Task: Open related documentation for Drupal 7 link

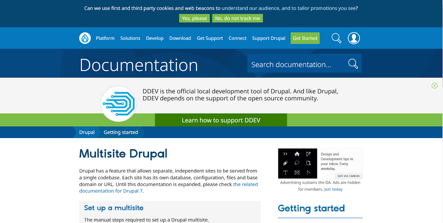Action: coord(168,188)
